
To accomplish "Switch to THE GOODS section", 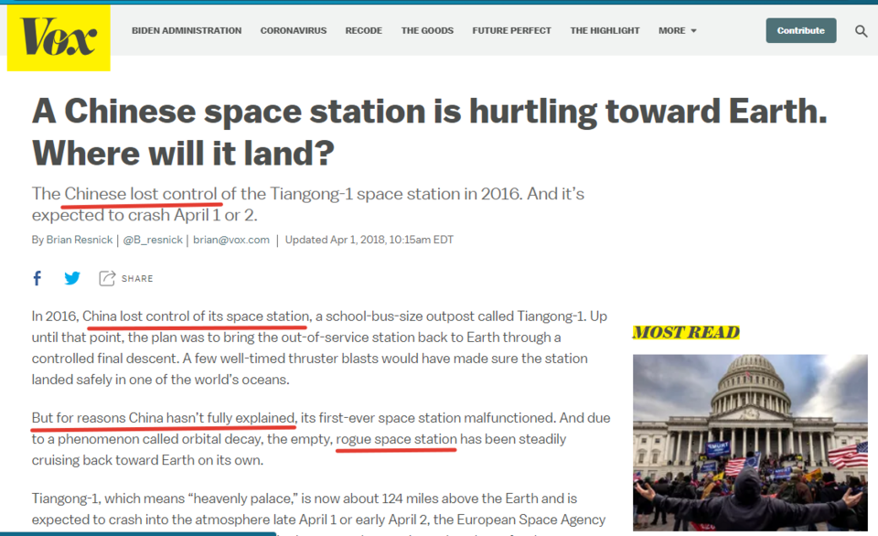I will coord(427,30).
